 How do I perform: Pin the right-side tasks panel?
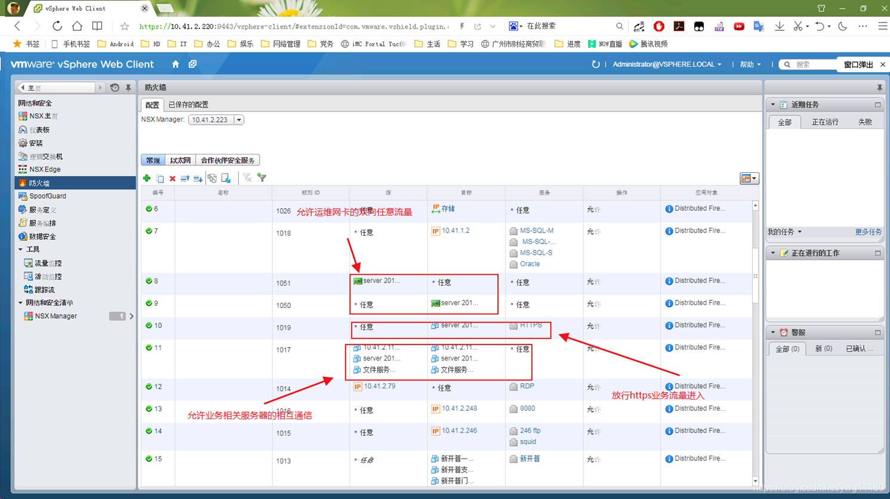[879, 88]
